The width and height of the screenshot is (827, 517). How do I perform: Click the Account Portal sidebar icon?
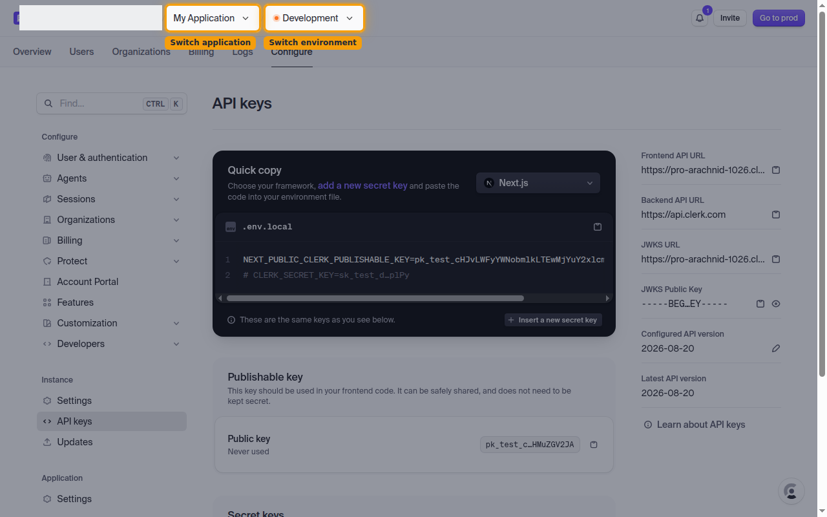(47, 282)
